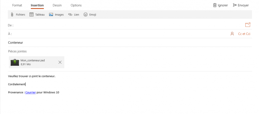Select the Options tab
Viewport: 259px width, 114px height.
click(x=76, y=5)
